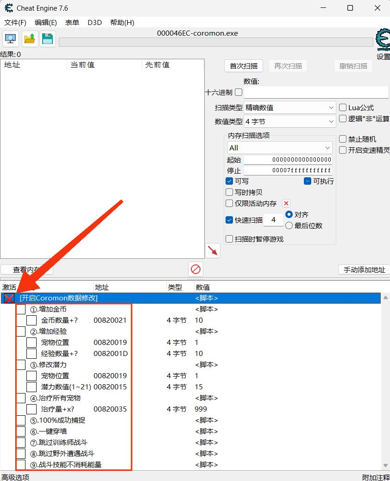Click the 数值 input field
Image resolution: width=390 pixels, height=481 pixels.
tap(316, 92)
